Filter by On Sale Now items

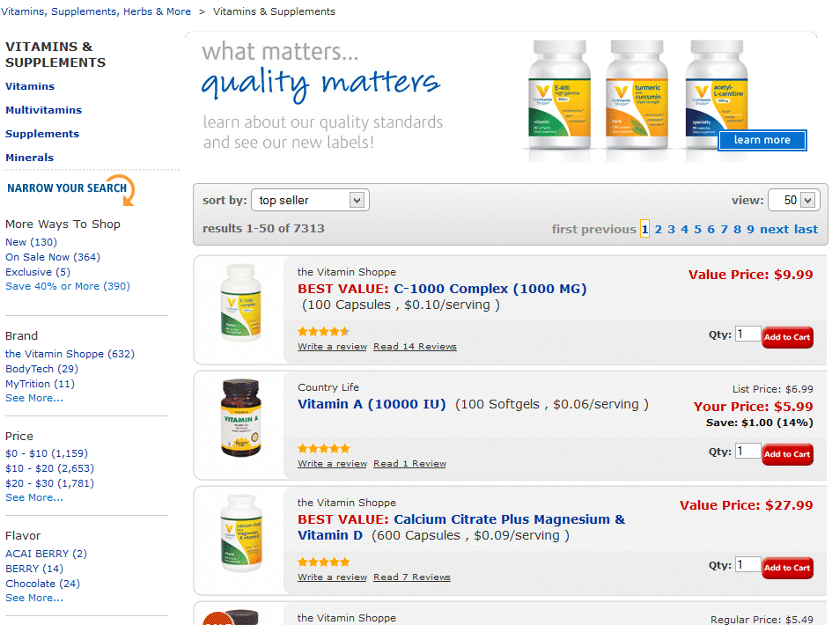click(53, 257)
